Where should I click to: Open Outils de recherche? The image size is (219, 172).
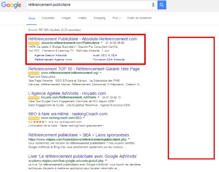tap(139, 18)
